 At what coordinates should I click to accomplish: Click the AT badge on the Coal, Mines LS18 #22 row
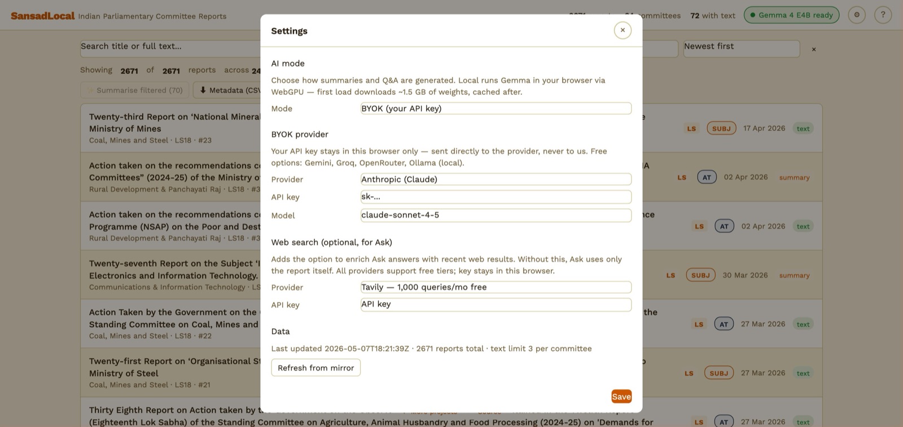coord(724,324)
